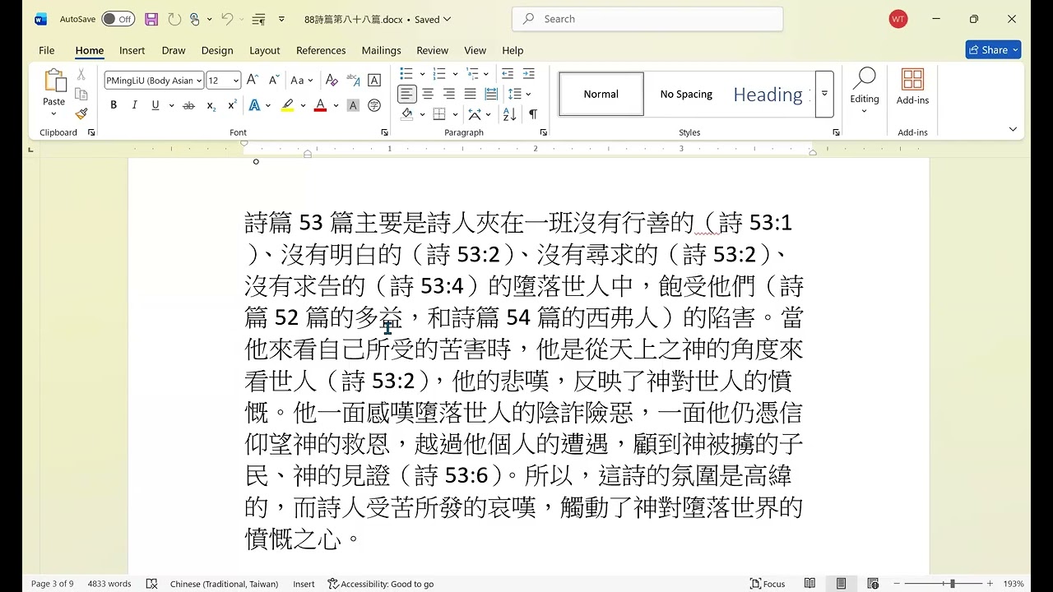Switch to Web Layout view icon
Screen dimensions: 1053x592
click(x=872, y=584)
